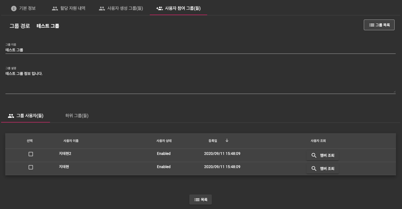The width and height of the screenshot is (402, 209).
Task: Click the bottom 목록 button
Action: point(201,200)
